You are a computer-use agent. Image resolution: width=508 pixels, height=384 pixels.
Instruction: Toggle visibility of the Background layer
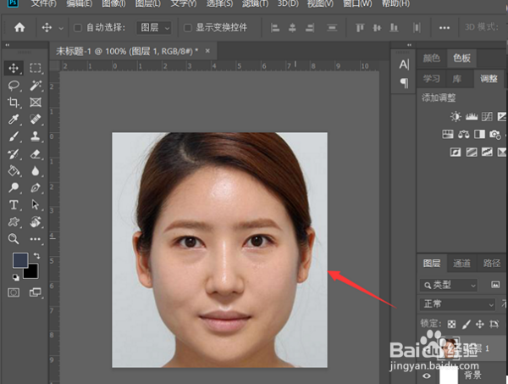[427, 376]
